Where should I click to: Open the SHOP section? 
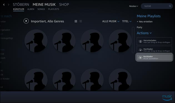pos(64,4)
